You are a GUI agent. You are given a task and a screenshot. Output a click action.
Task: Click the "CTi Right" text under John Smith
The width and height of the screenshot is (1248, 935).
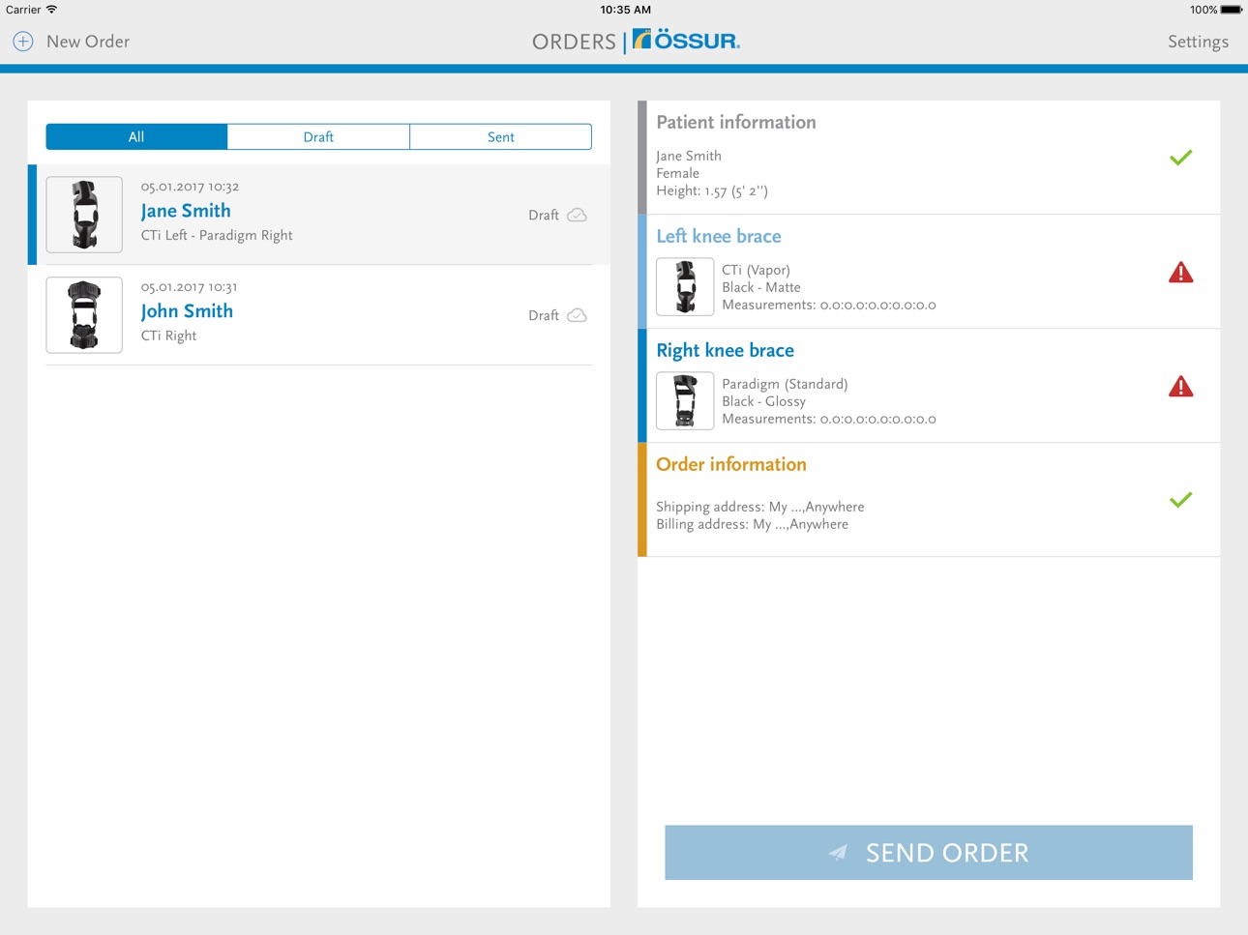169,336
